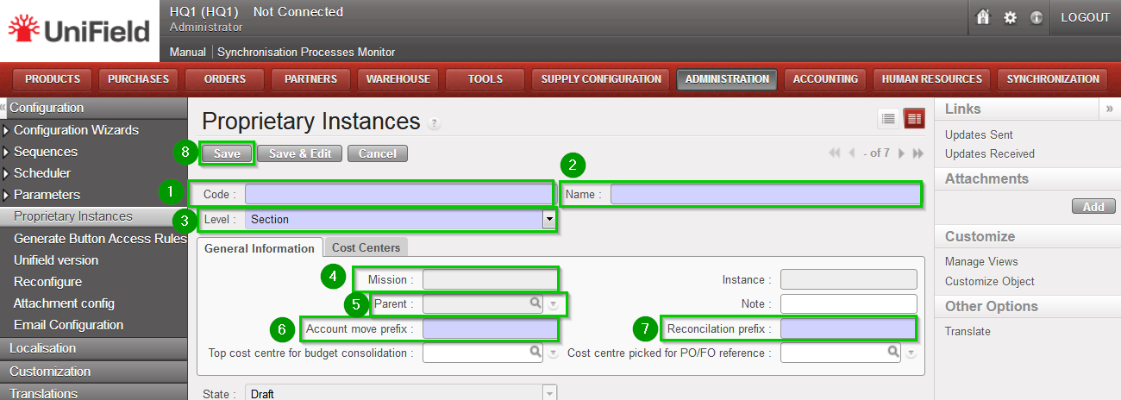
Task: Click the Code input field
Action: [x=398, y=194]
